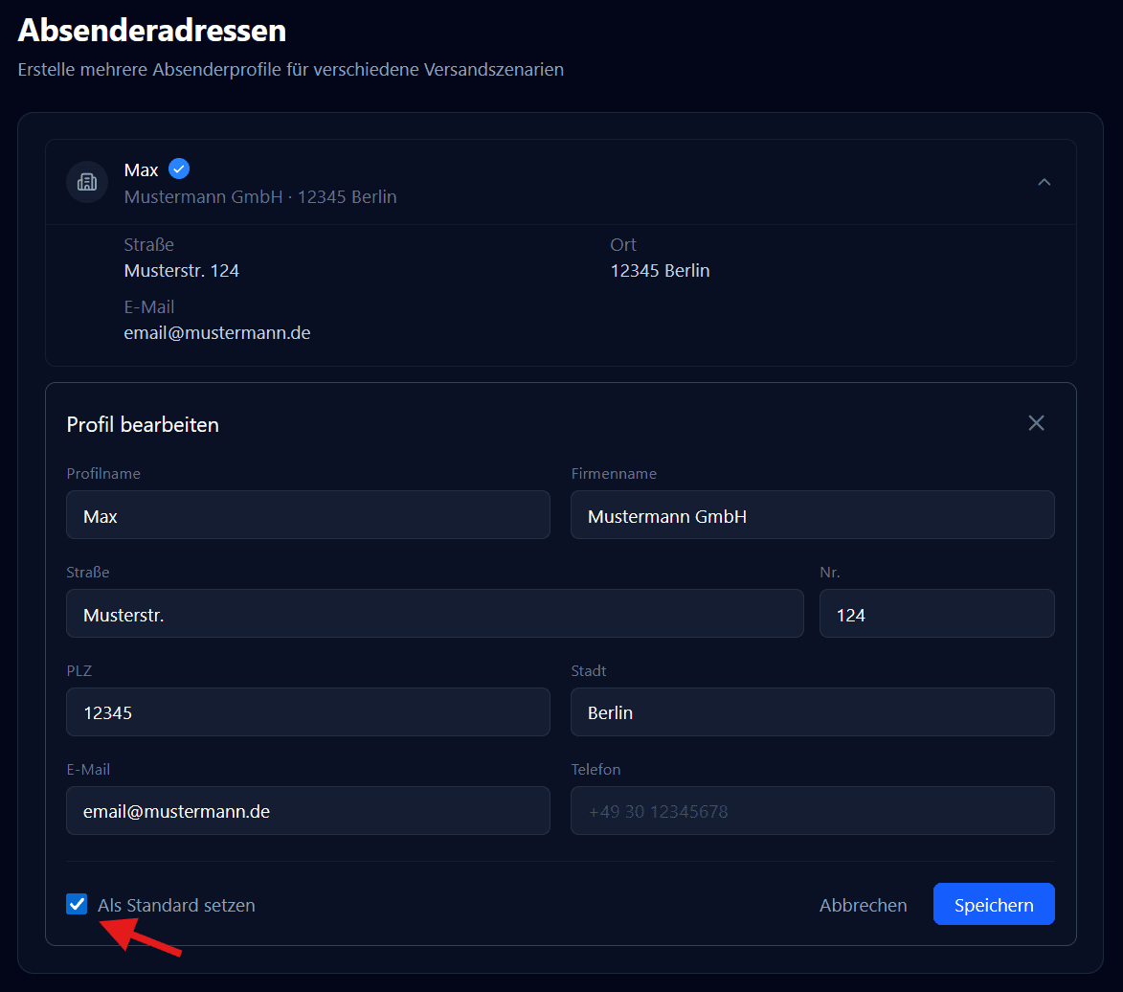Click the Profilname field containing Max
Screen dimensions: 1123x992
pos(307,514)
